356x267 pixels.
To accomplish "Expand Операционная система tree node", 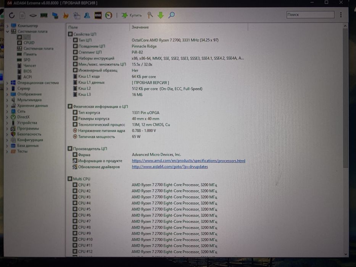I will 8,83.
